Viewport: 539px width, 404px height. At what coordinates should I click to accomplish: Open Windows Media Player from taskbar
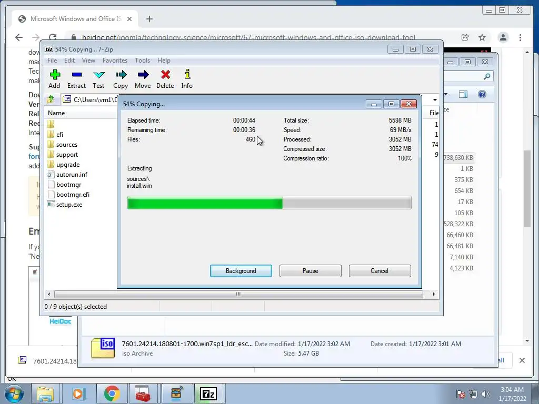coord(78,393)
